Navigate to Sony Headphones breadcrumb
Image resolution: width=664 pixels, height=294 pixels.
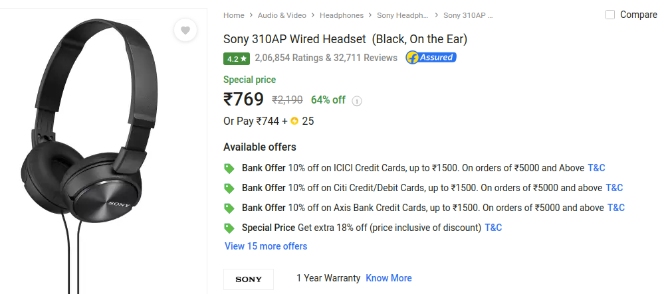click(403, 15)
